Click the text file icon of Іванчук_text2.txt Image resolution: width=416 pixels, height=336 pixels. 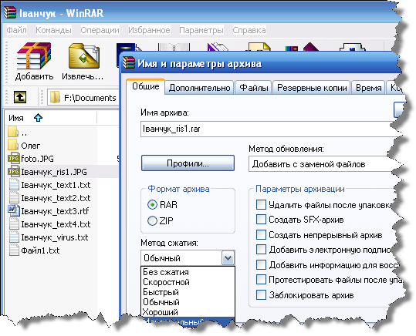14,198
